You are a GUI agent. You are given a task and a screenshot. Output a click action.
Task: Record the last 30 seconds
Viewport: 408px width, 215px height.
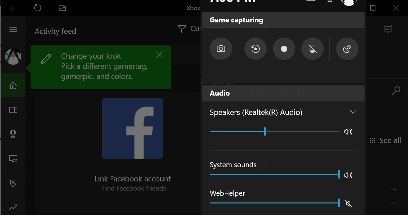(x=256, y=49)
